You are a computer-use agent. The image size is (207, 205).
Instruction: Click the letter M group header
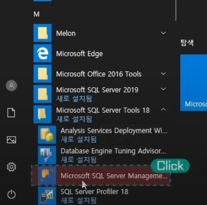(x=37, y=14)
